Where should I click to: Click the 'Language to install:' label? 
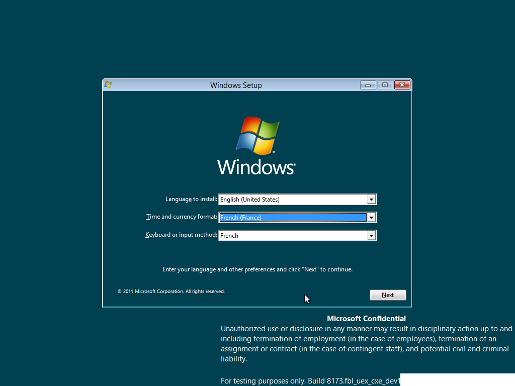(191, 199)
